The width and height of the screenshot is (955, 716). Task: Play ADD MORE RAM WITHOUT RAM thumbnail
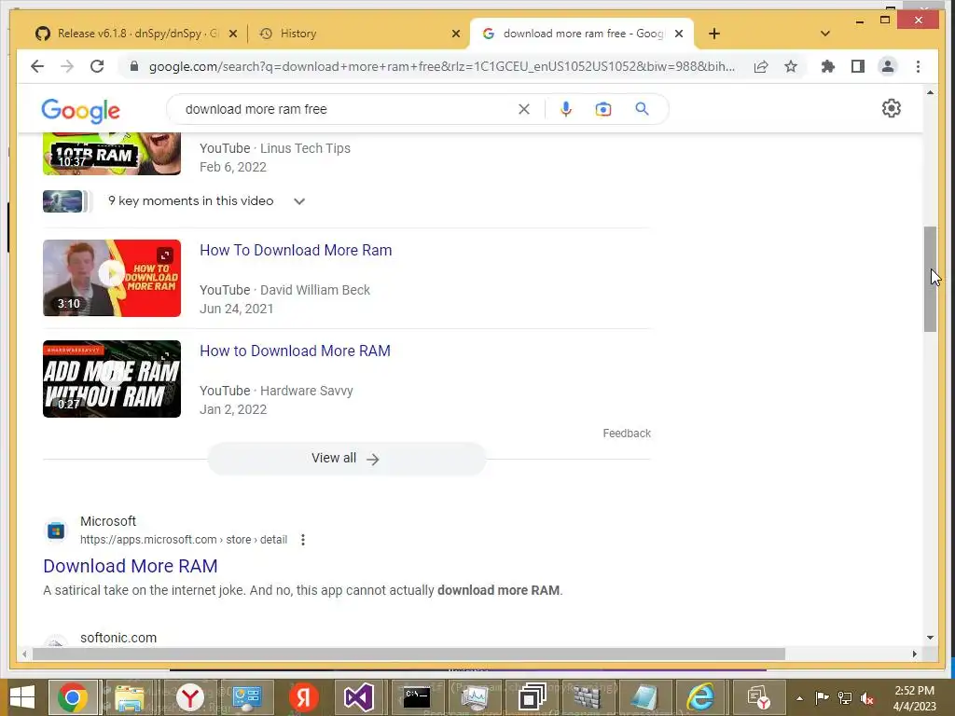(112, 379)
